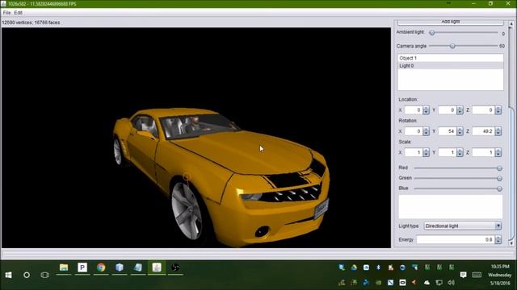This screenshot has width=517, height=290.
Task: Adjust the Green color slider
Action: point(458,178)
